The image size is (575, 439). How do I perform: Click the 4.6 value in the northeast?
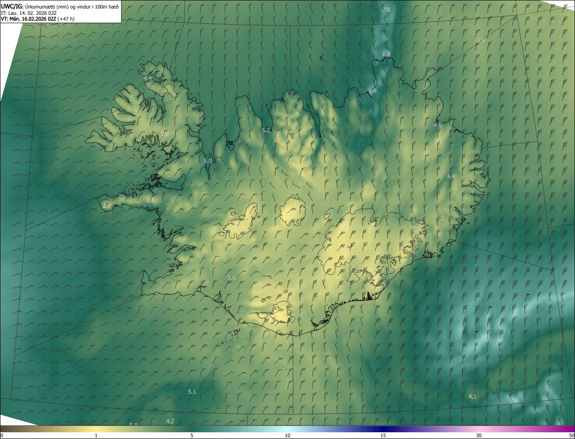(x=438, y=125)
